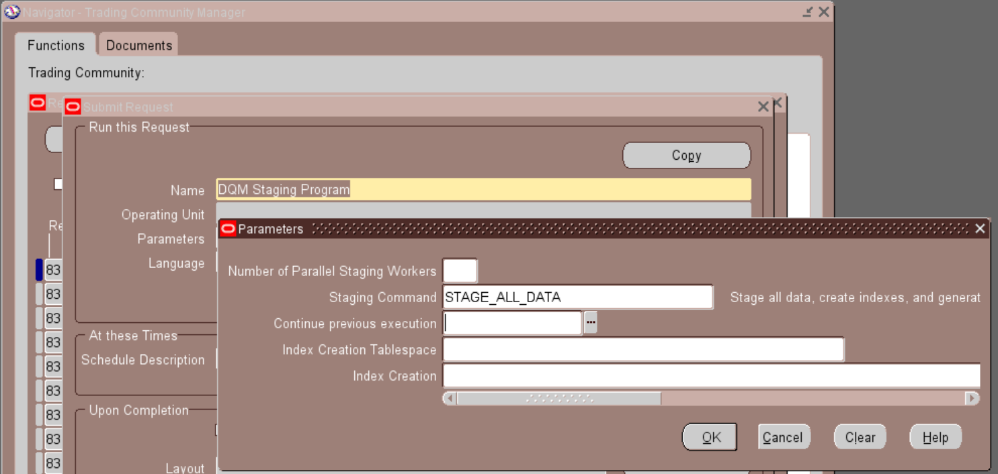Close the Parameters dialog
Viewport: 998px width, 474px height.
980,229
